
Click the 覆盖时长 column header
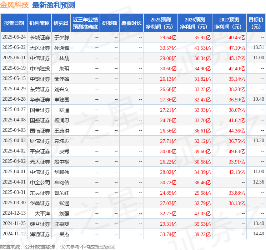coord(131,23)
